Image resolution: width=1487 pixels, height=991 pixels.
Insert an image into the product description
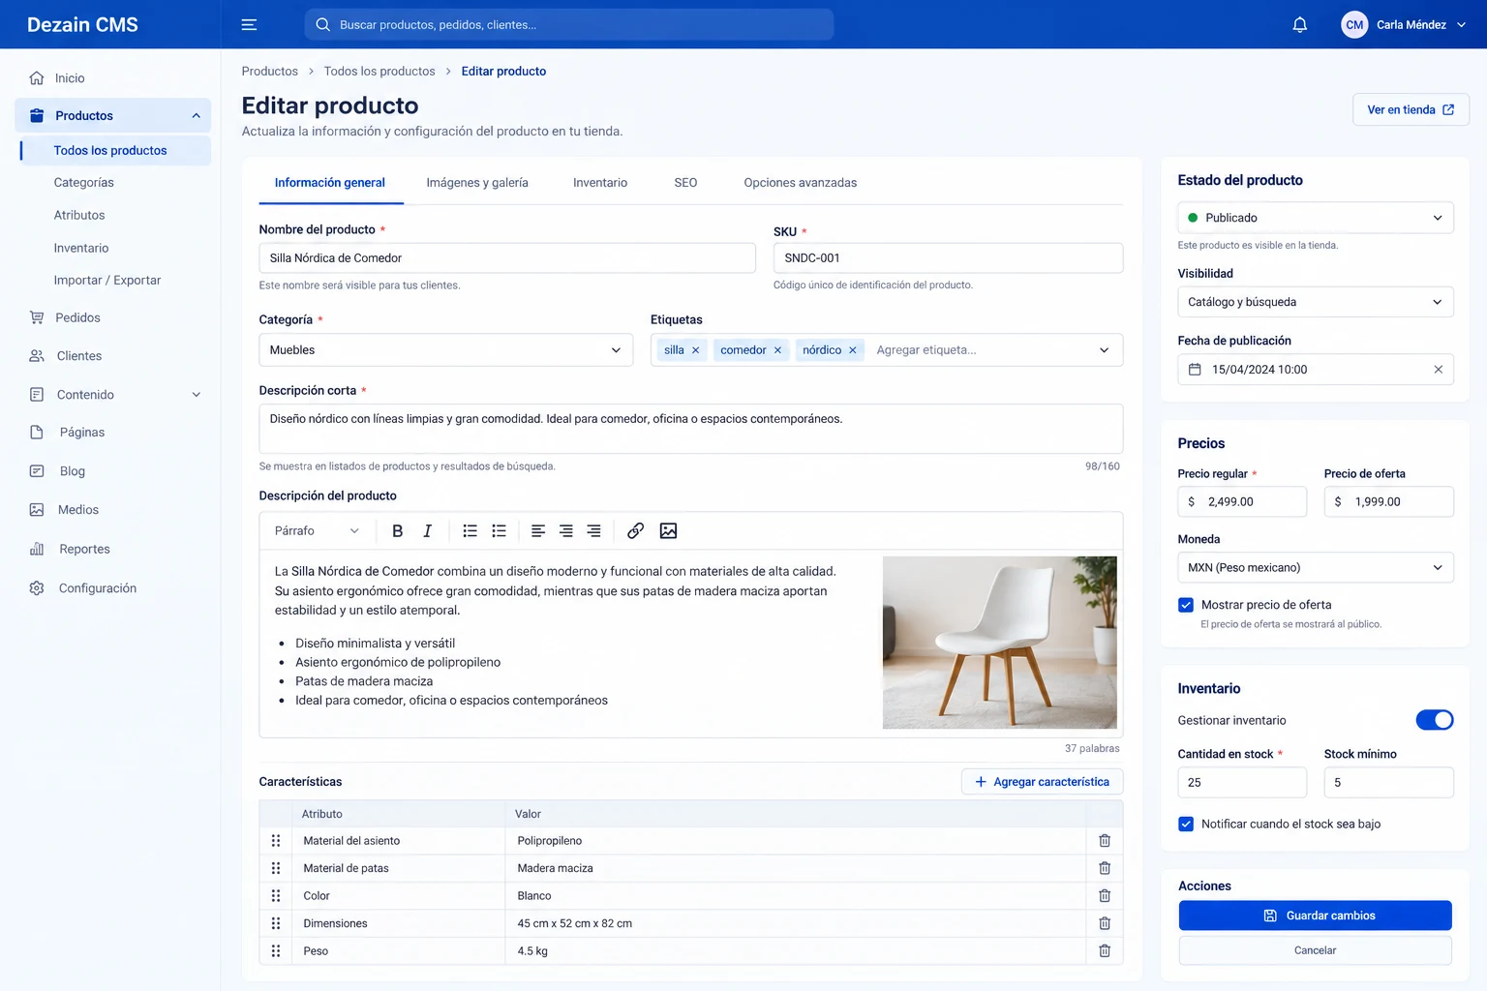pyautogui.click(x=668, y=530)
